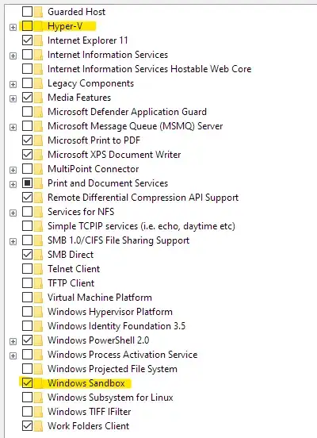Screen dimensions: 317x438
Task: Click folder icon next to Windows Projected File System
Action: [38, 369]
